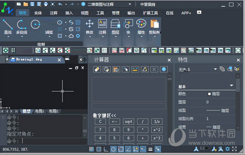Image resolution: width=245 pixels, height=155 pixels.
Task: Select the 多段线 polyline tool
Action: [22, 26]
